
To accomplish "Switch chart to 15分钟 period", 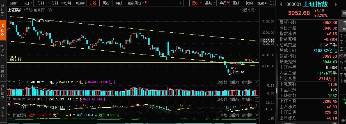I will pos(53,3).
